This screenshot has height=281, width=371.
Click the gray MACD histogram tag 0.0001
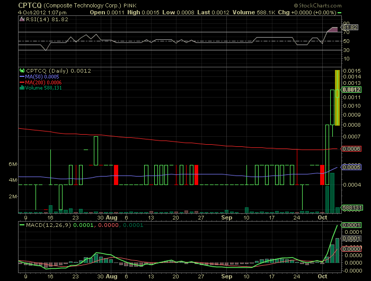pos(351,239)
